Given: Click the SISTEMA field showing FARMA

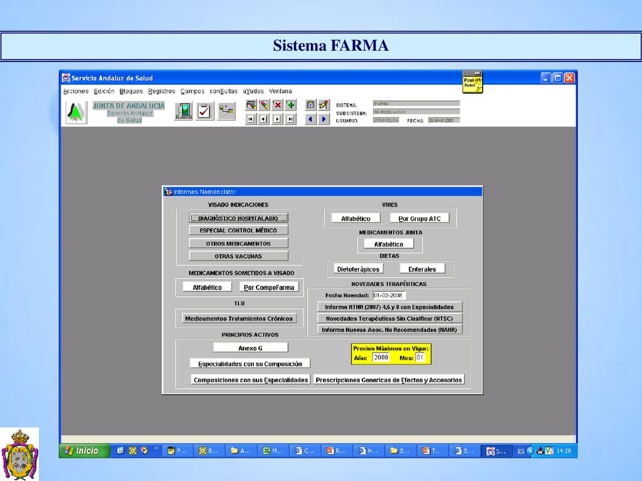Looking at the screenshot, I should tap(416, 104).
